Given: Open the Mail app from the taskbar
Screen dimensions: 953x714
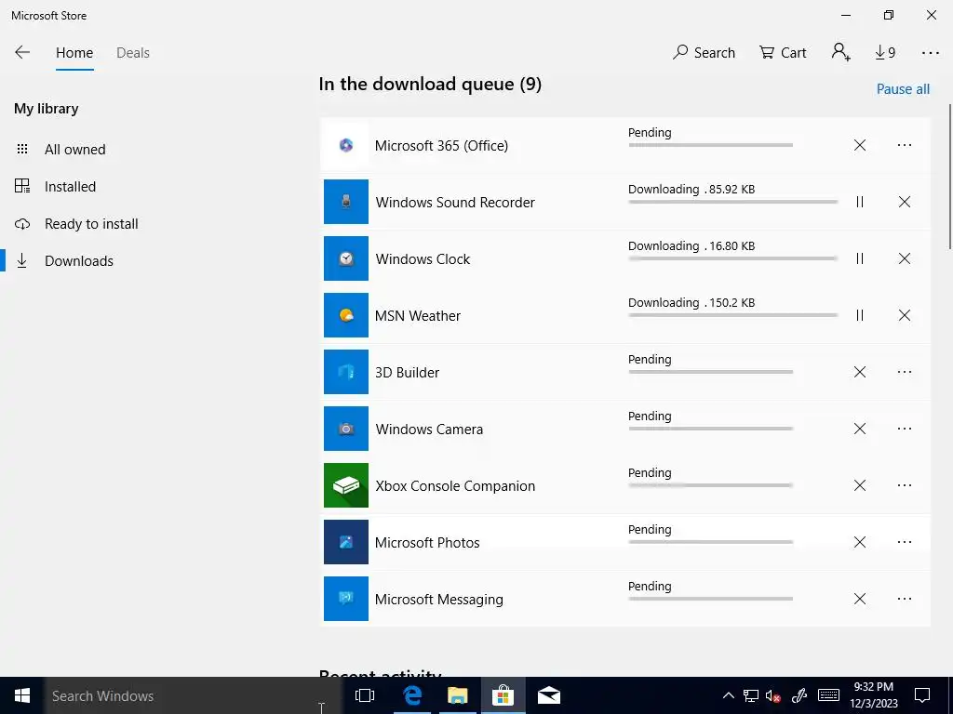Looking at the screenshot, I should tap(549, 695).
